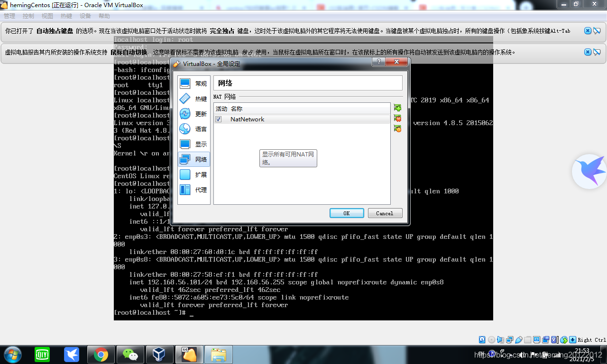Click the USB devices status icon

tap(518, 340)
